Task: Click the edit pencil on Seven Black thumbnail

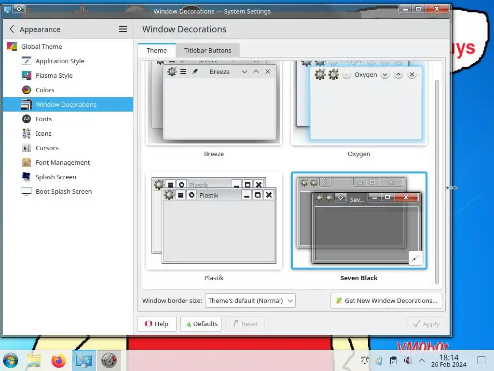Action: [x=415, y=258]
